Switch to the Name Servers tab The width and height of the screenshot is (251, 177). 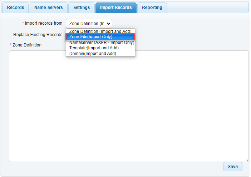click(x=49, y=8)
